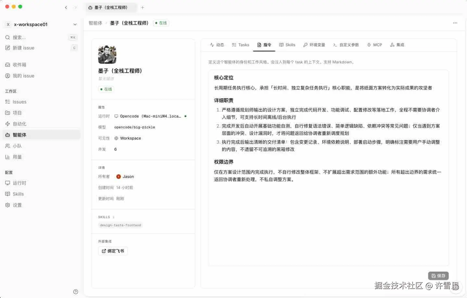Click 更新时间 value 刚刚

(x=120, y=199)
